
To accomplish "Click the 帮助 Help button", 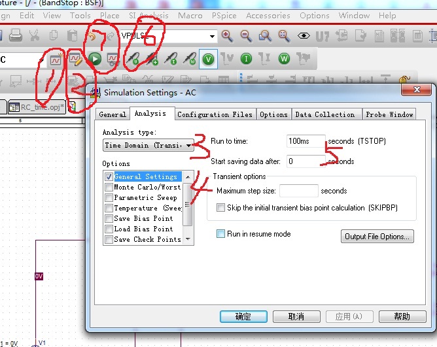I will 402,317.
